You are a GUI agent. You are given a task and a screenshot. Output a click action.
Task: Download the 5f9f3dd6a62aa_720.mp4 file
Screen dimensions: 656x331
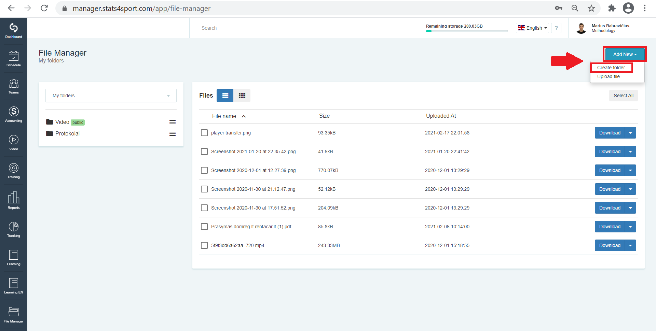(610, 245)
